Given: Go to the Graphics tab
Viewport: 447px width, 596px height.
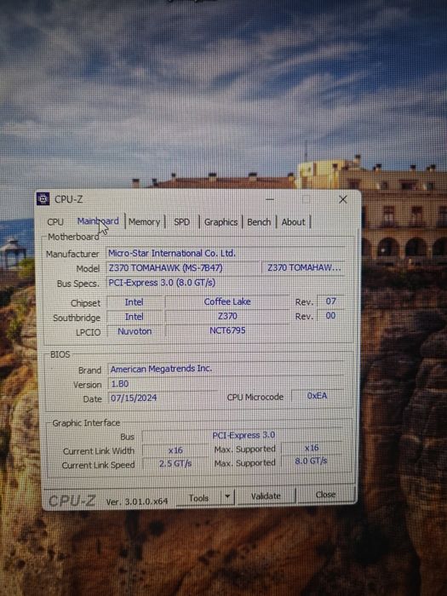Looking at the screenshot, I should click(221, 222).
